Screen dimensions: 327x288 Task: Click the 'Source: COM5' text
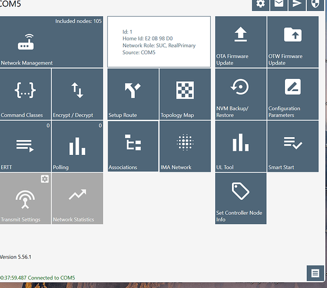(139, 52)
